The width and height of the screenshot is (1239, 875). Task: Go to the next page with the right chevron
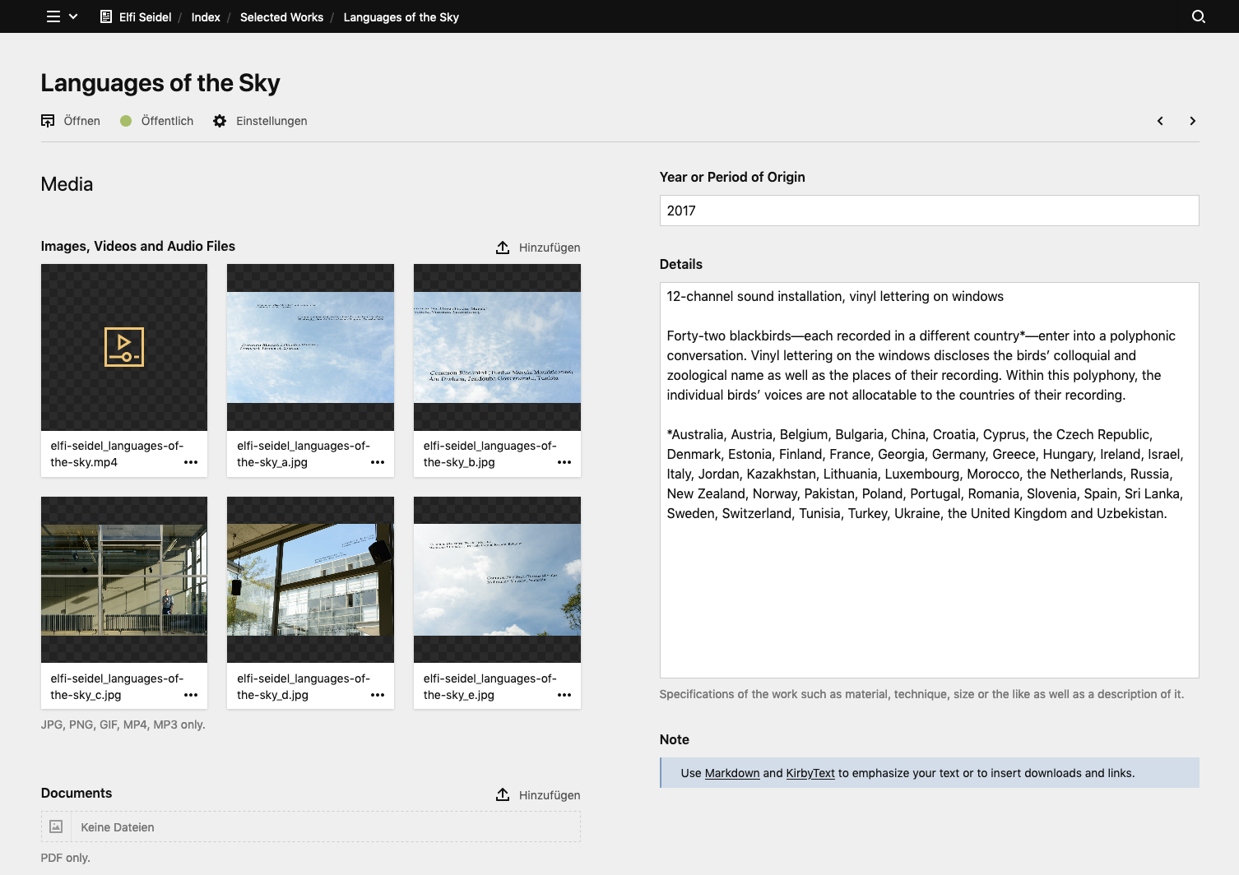[1192, 121]
